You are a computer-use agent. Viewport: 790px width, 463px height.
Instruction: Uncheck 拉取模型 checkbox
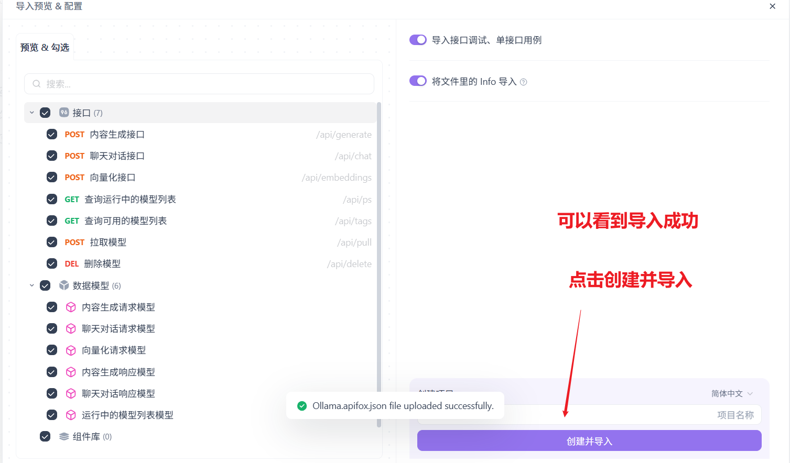tap(52, 242)
